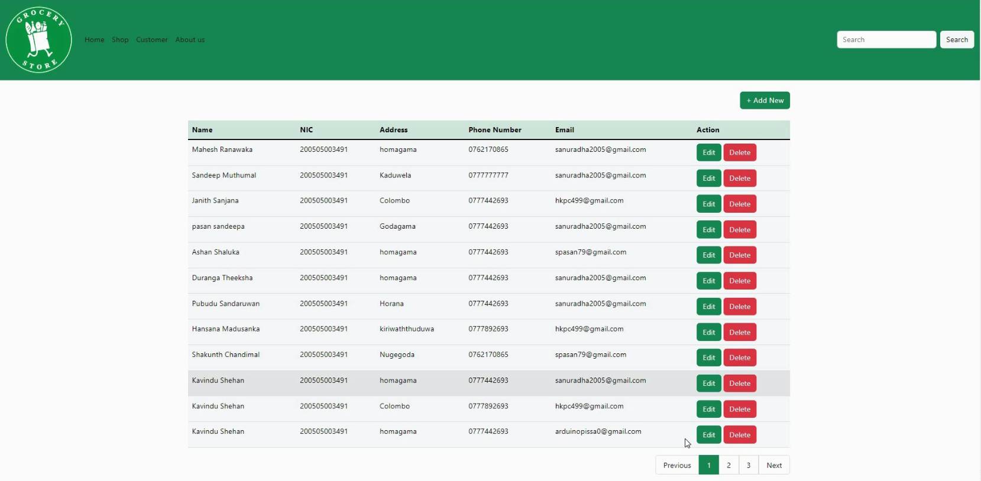Edit the Janith Sanjana row
The image size is (981, 481).
708,204
